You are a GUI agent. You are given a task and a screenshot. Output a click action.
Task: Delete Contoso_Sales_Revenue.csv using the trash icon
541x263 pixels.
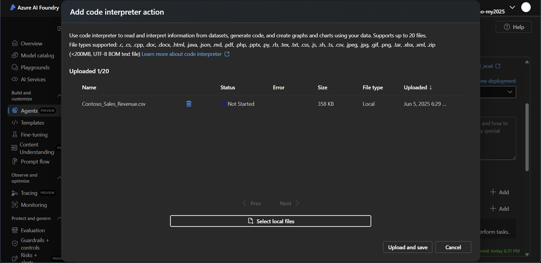click(189, 103)
